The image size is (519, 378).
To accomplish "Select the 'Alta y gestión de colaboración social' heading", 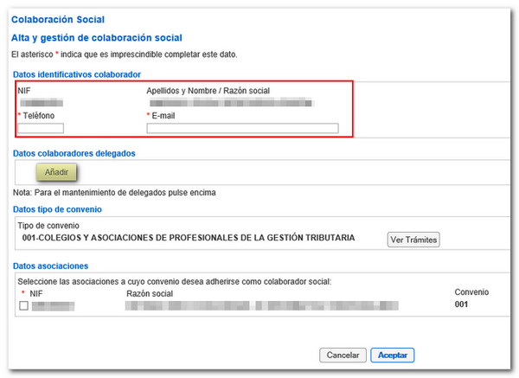I will (x=96, y=37).
